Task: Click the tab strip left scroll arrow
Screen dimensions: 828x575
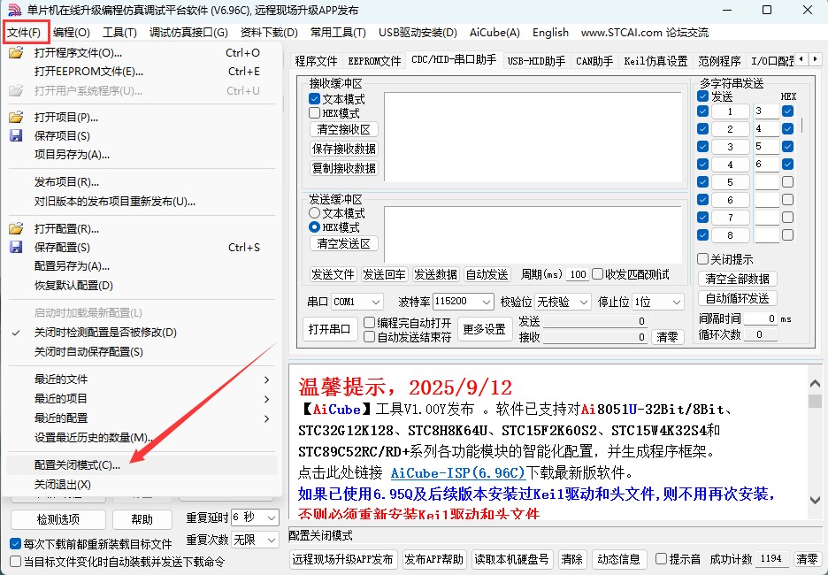Action: (x=801, y=59)
